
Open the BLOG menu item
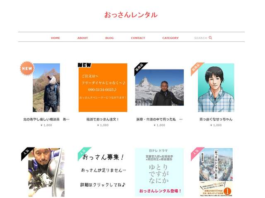pyautogui.click(x=109, y=38)
